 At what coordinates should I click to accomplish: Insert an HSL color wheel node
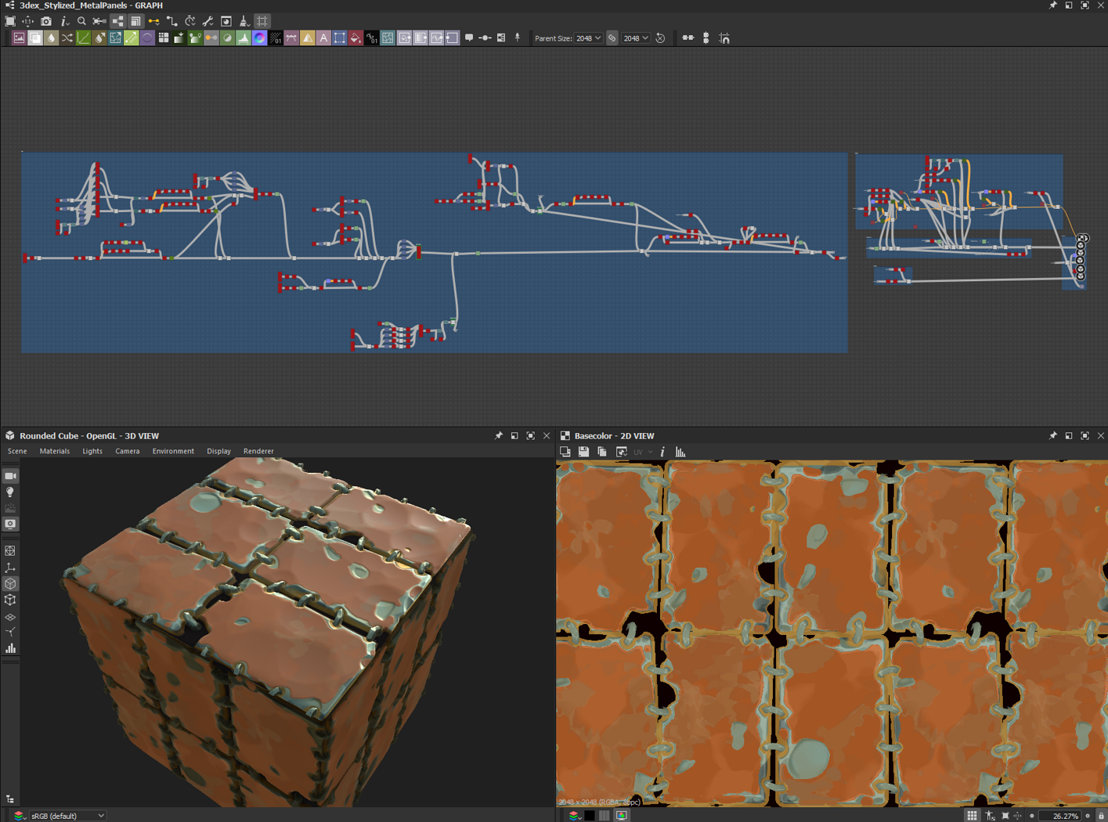tap(259, 38)
